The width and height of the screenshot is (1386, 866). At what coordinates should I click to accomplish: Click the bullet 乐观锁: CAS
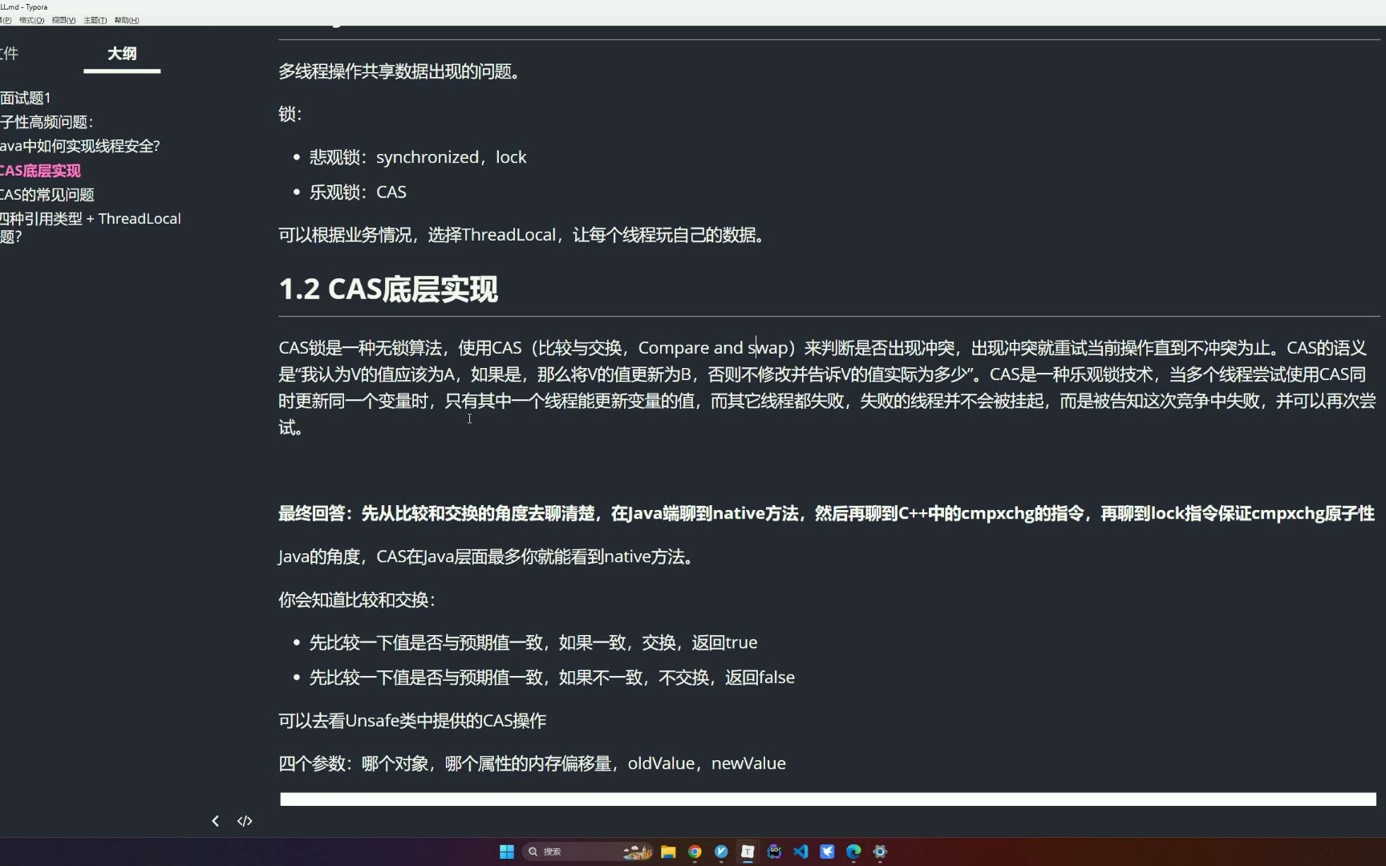point(358,192)
